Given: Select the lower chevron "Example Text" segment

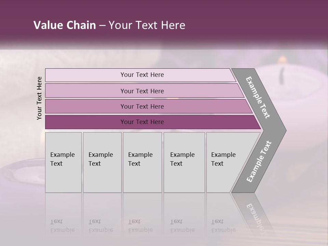Looking at the screenshot, I should coord(259,161).
